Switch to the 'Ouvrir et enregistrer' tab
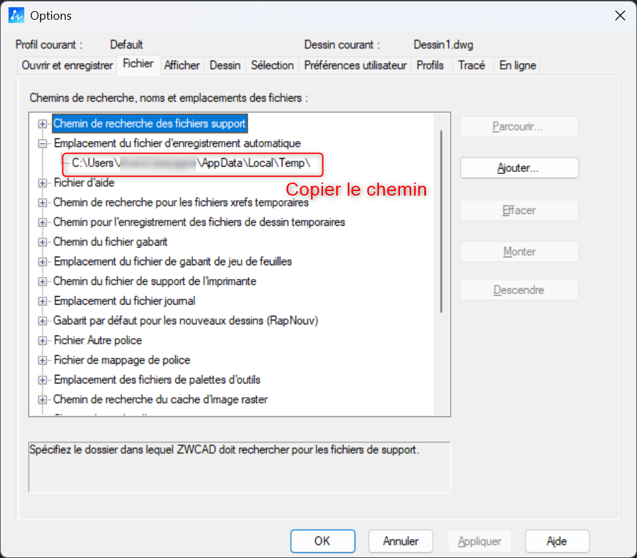Screen dimensions: 637x558 click(67, 66)
